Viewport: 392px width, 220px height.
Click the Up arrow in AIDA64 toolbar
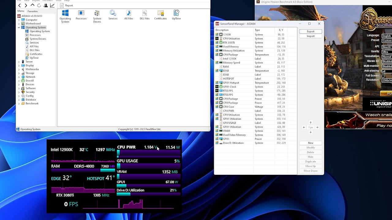(x=32, y=5)
